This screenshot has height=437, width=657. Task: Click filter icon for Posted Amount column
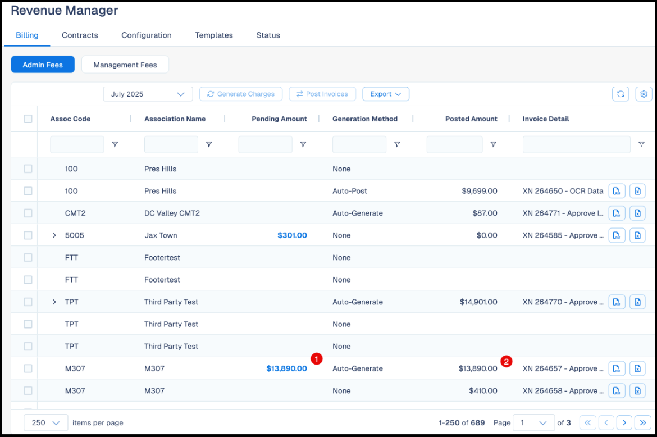tap(494, 144)
